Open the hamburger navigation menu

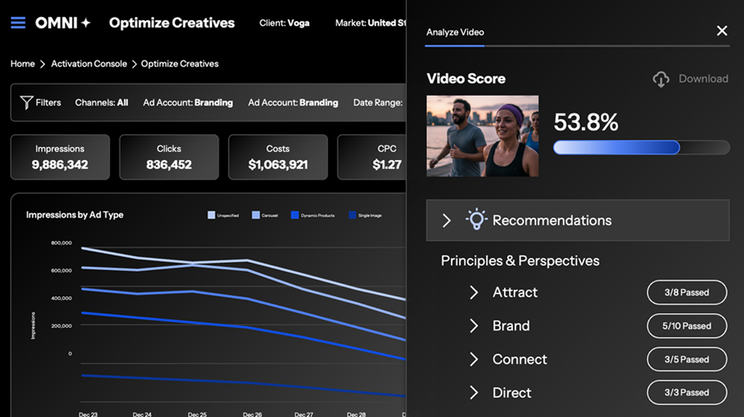pos(18,23)
